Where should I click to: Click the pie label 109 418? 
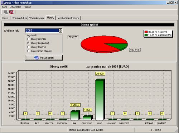[x=135, y=50]
